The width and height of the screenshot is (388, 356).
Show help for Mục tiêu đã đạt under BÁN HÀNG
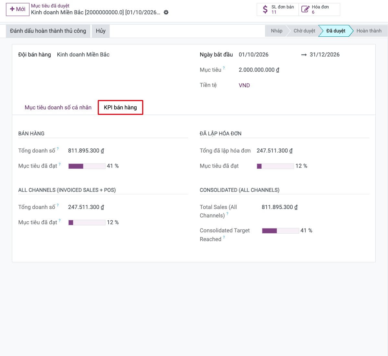coord(60,164)
